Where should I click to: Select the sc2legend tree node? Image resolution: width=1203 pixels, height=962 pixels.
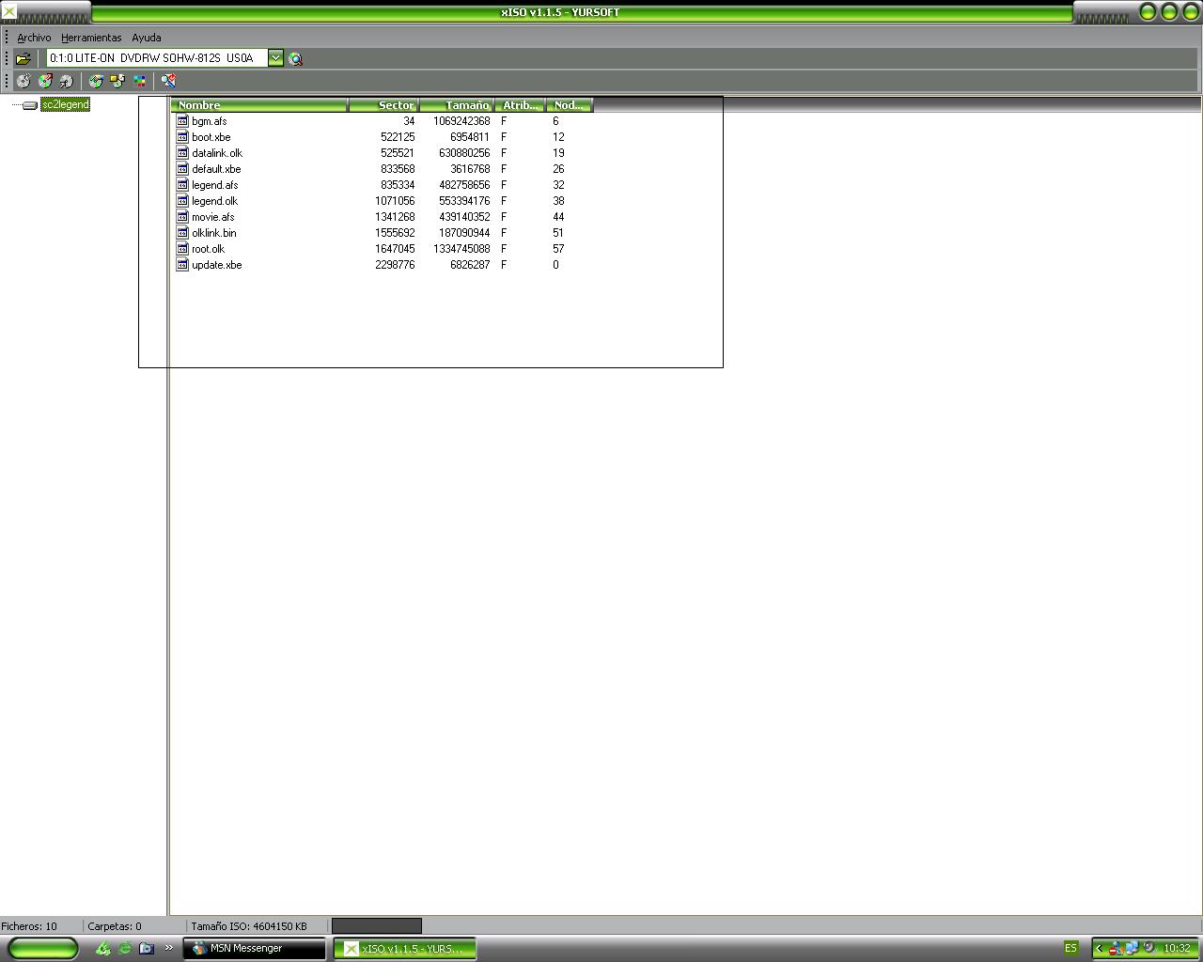[65, 104]
